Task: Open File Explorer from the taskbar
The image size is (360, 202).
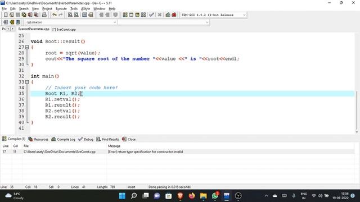Action: [203, 196]
